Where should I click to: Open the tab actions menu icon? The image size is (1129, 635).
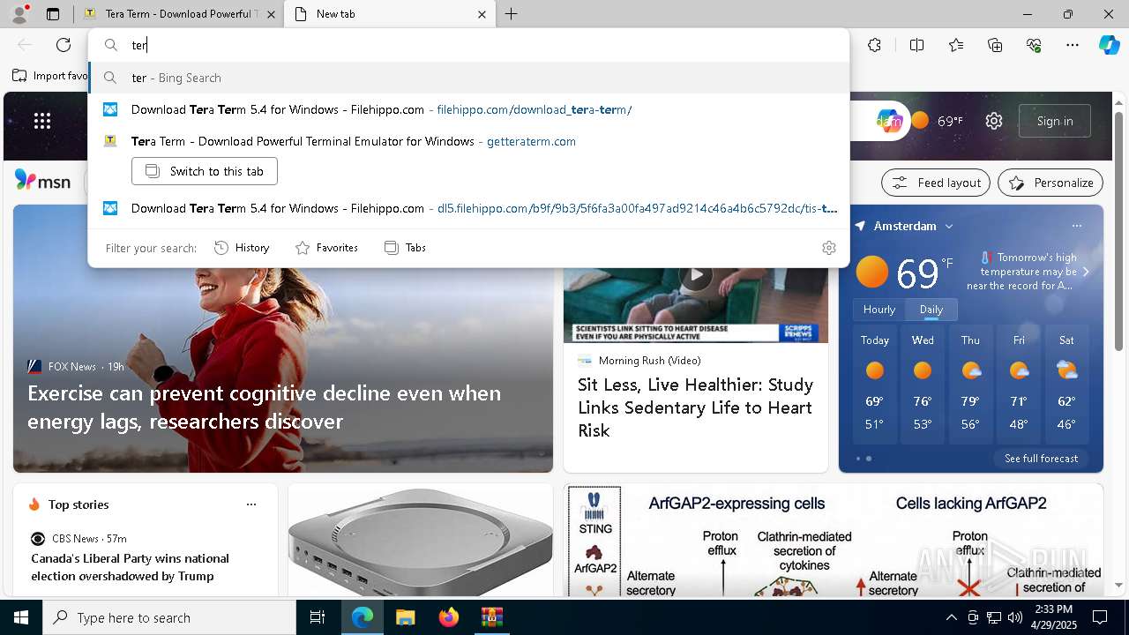click(53, 14)
